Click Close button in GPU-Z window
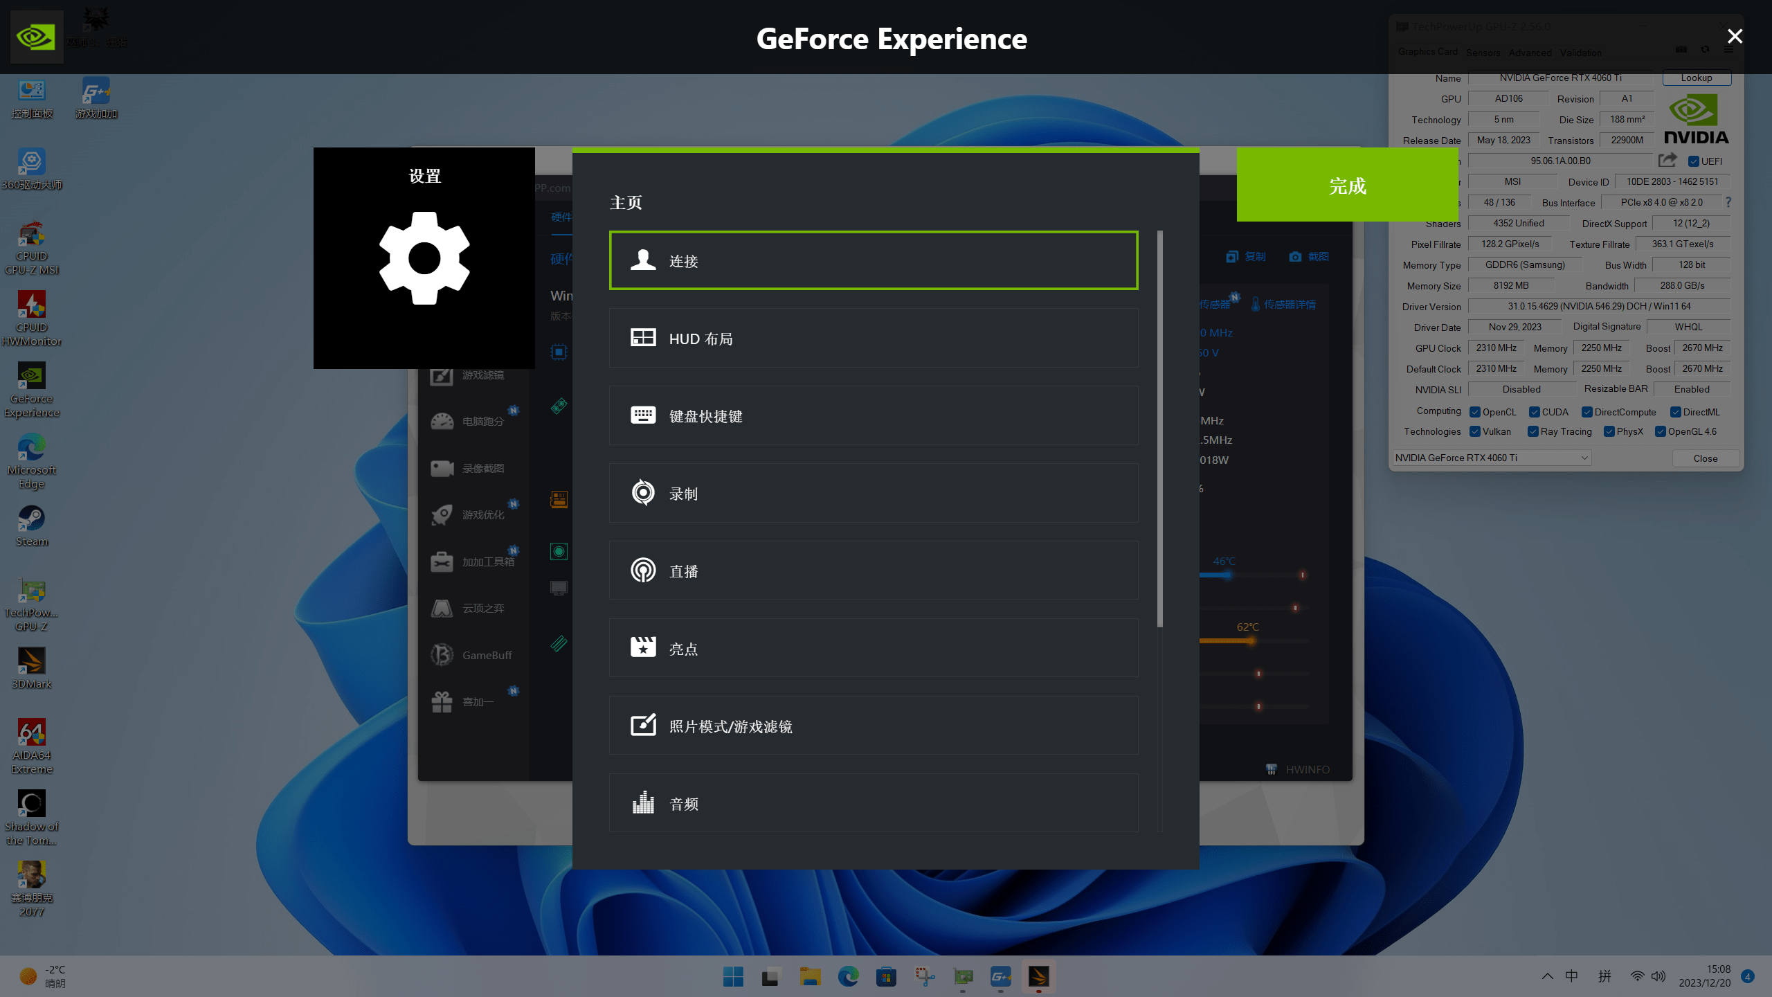The width and height of the screenshot is (1772, 997). click(x=1706, y=458)
